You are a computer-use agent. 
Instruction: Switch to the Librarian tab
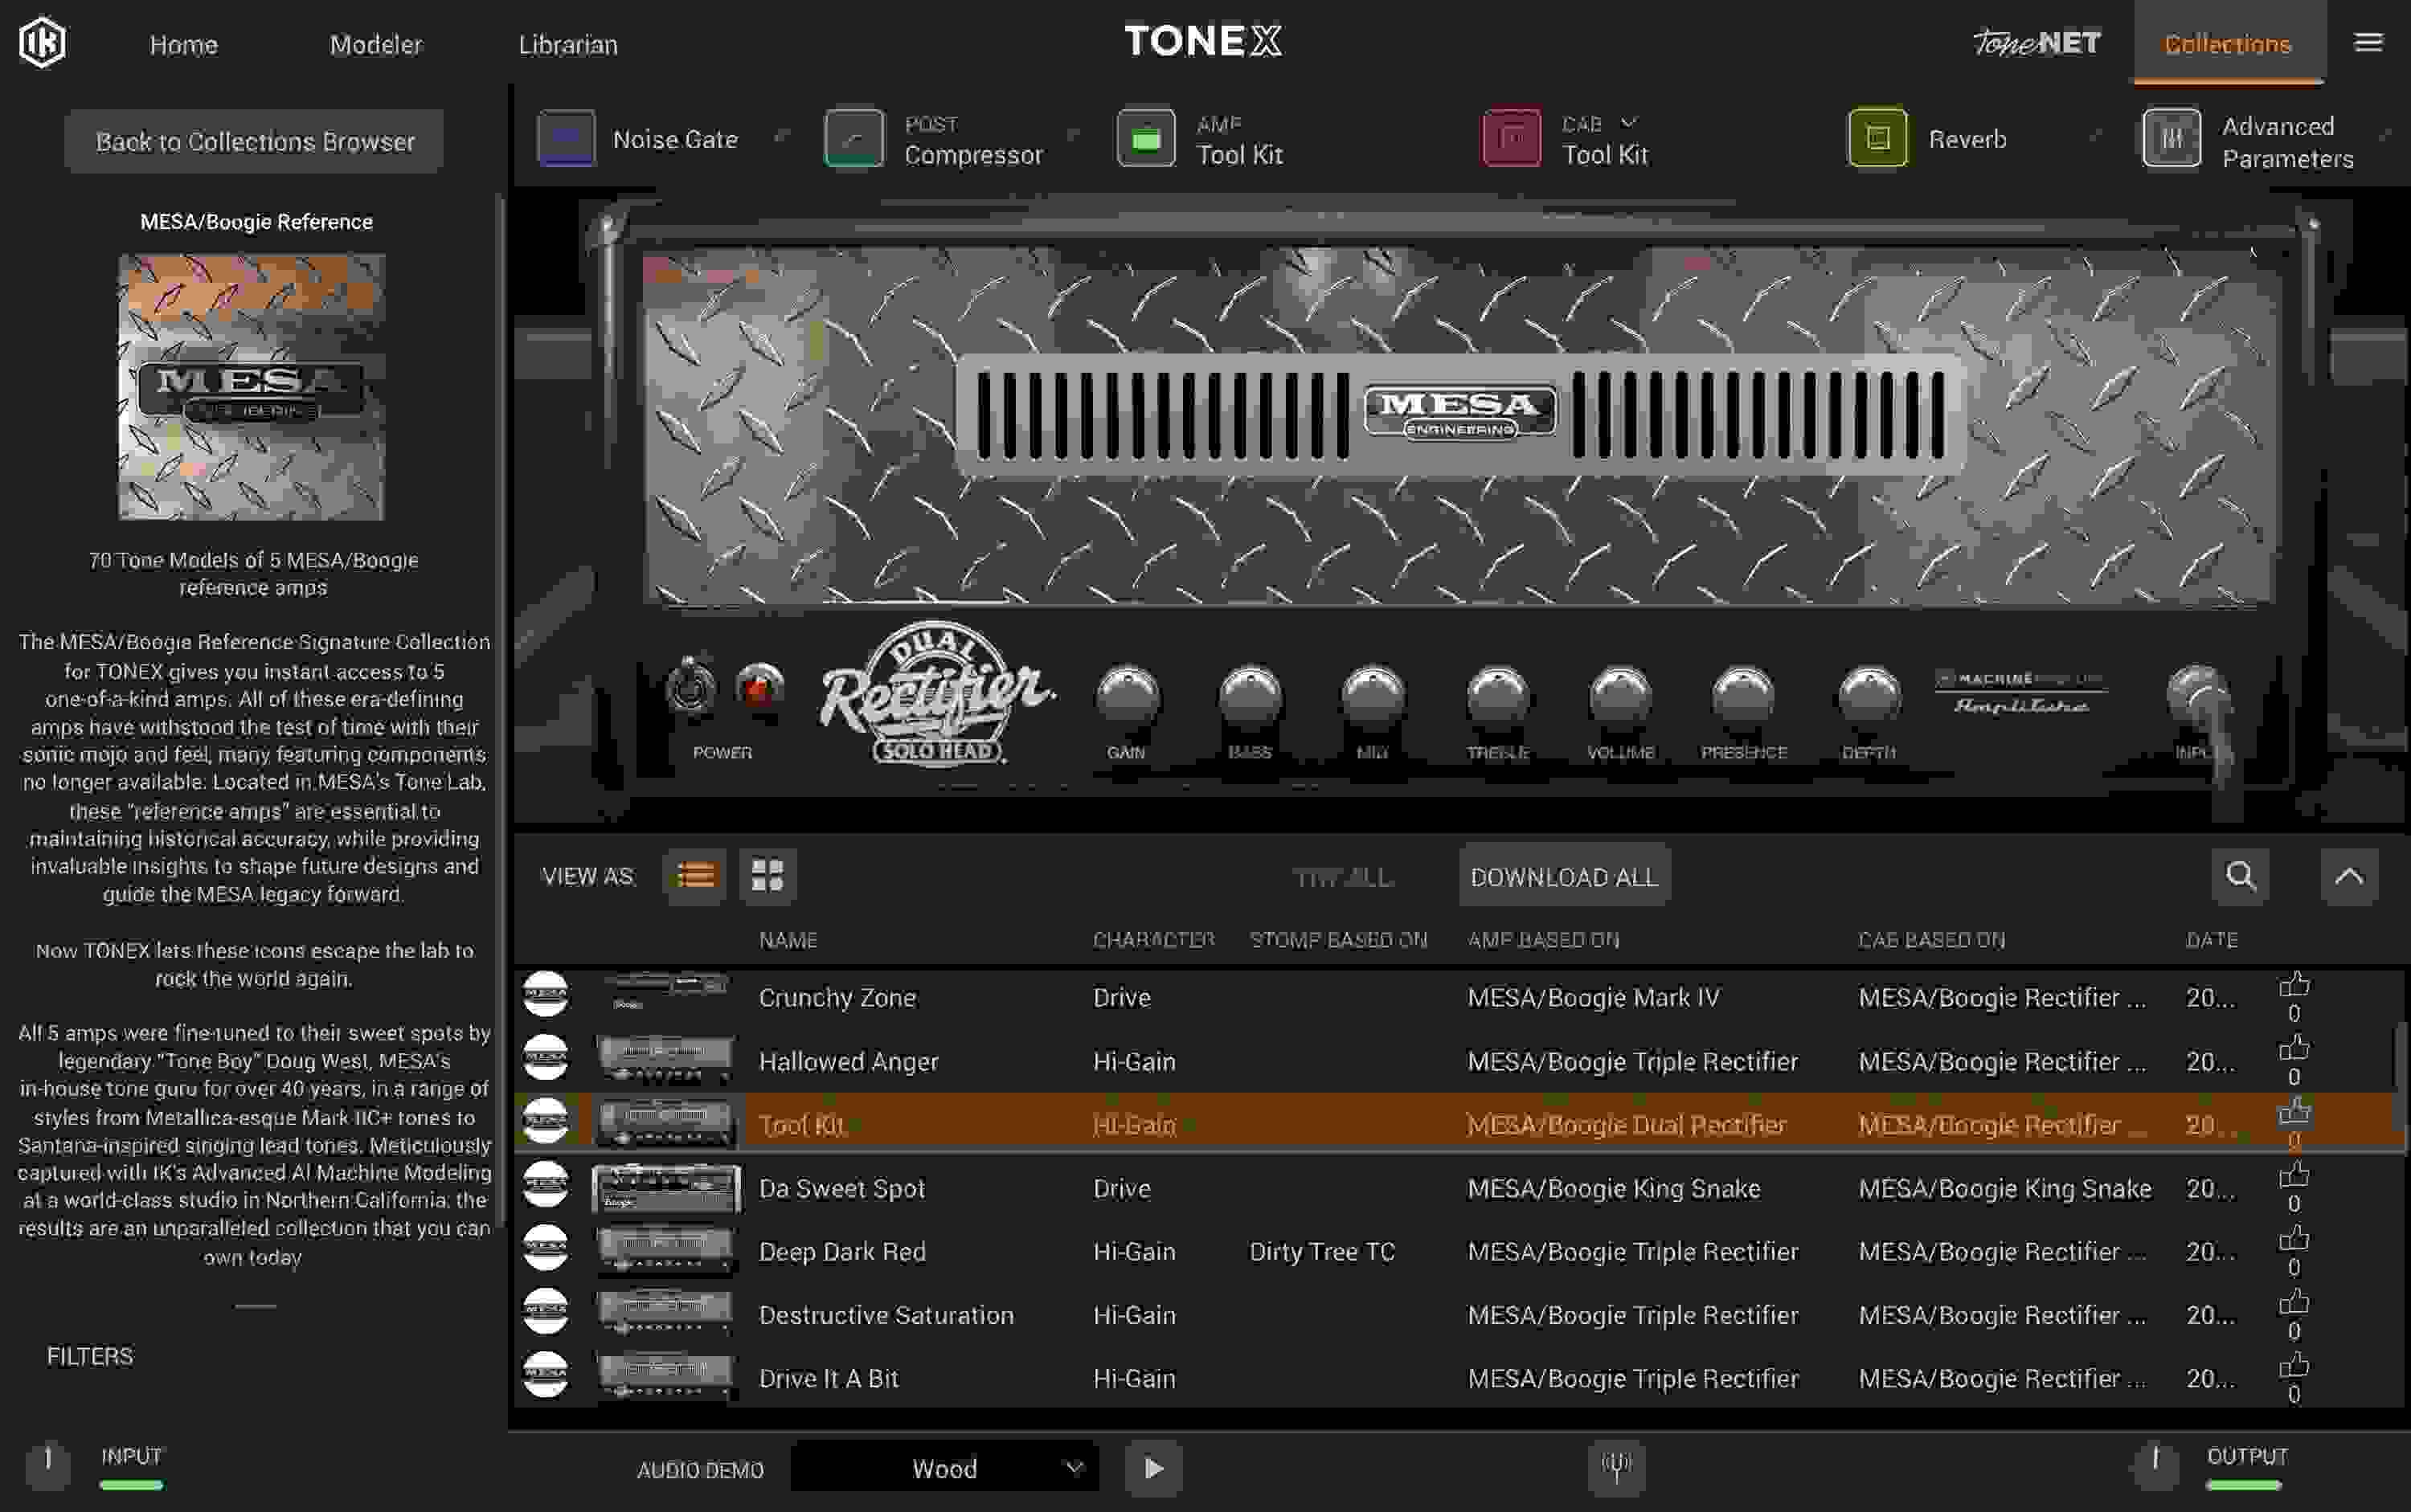[x=567, y=44]
